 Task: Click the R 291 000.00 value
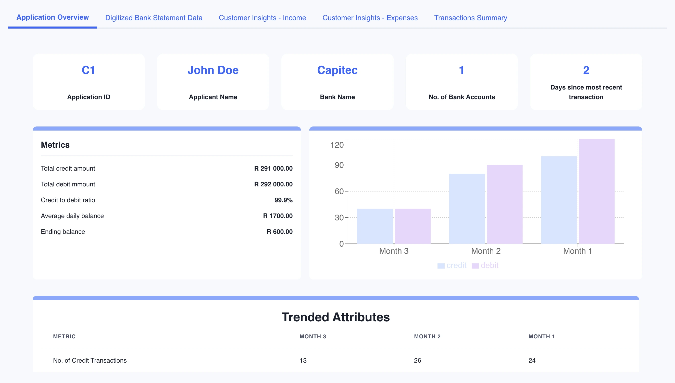(x=273, y=168)
